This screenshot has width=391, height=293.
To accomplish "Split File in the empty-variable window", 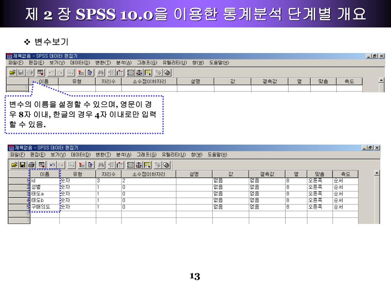I will click(x=131, y=72).
